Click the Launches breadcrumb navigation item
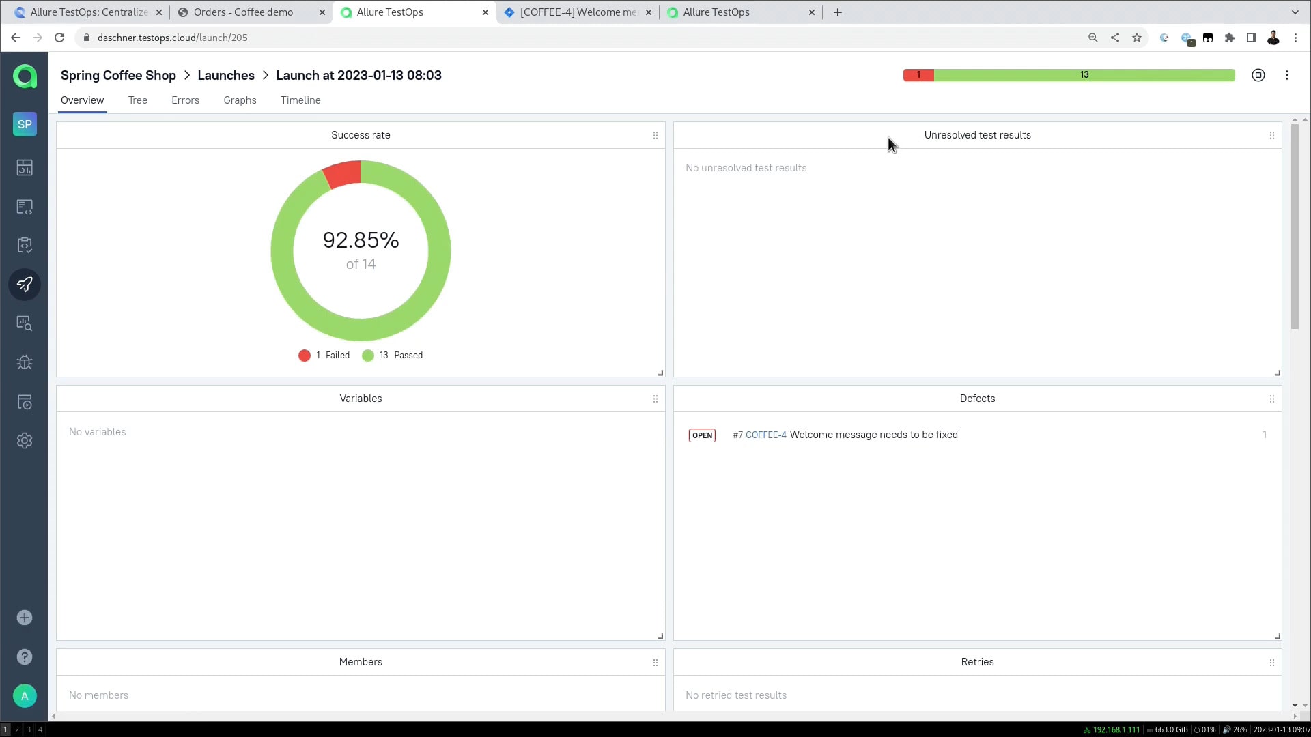 [x=226, y=74]
